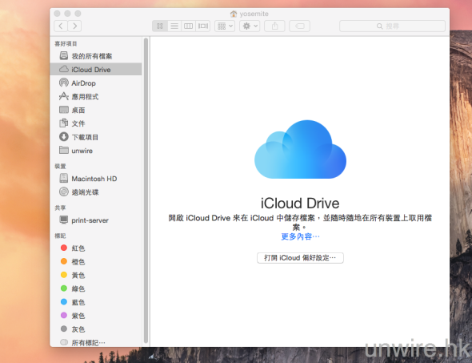This screenshot has height=363, width=472.
Task: Click the purple 紫色 tag
Action: (x=96, y=316)
